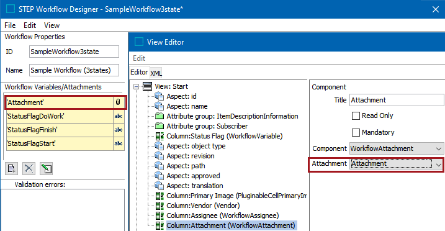Click the paperclip icon in Attachment row
445x231 pixels.
point(118,102)
